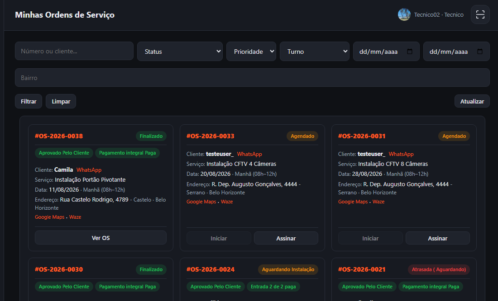Click 'Instalação CFTV 8 Câmeras' service text
Image resolution: width=498 pixels, height=301 pixels.
pos(393,164)
